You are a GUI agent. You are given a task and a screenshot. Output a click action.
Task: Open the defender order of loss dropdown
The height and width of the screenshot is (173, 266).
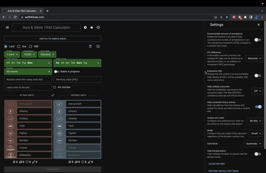77,63
